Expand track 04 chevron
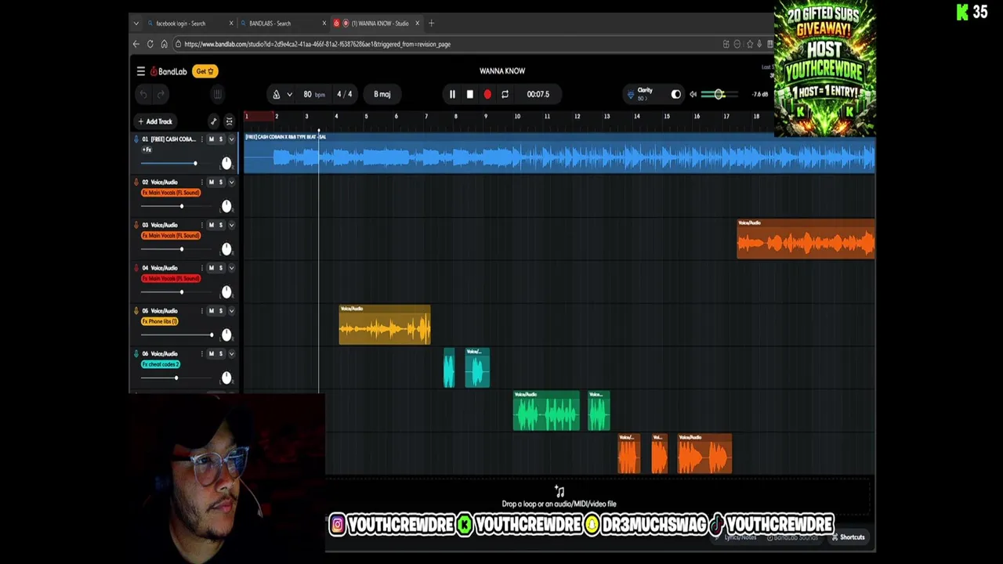This screenshot has height=564, width=1003. [x=231, y=268]
